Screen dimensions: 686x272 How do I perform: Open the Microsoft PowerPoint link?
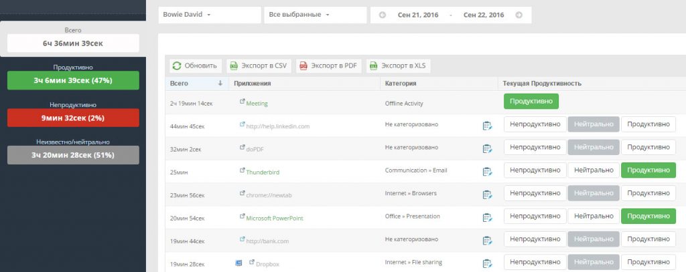(x=275, y=219)
